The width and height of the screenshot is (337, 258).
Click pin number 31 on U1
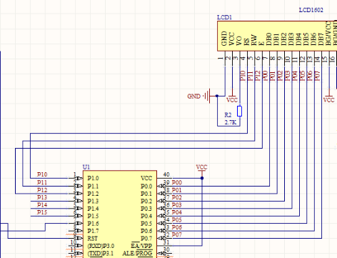pos(166,242)
